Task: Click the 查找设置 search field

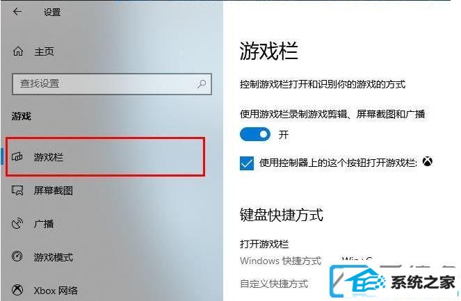Action: (112, 84)
